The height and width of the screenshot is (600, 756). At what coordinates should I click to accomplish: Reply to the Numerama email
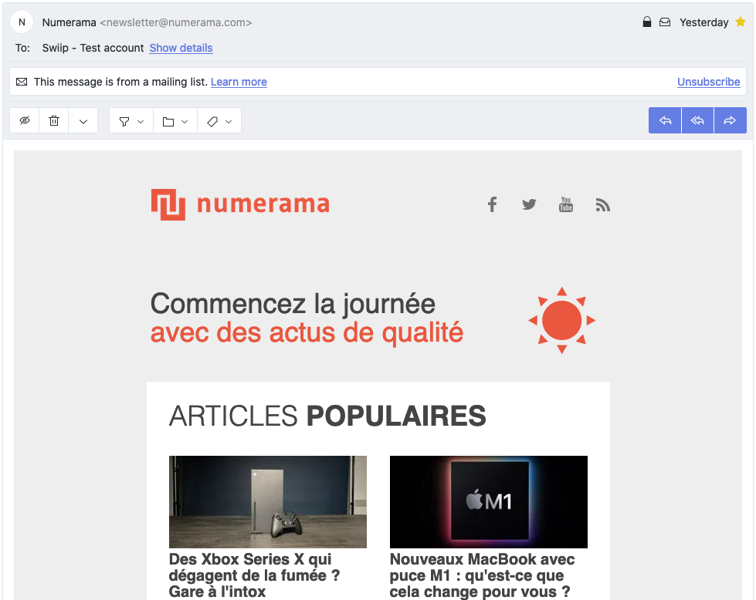(665, 120)
